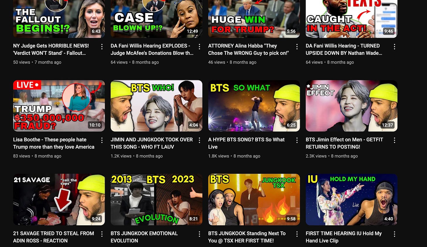
Task: Play the BTS WHO thumbnail video
Action: coord(156,106)
